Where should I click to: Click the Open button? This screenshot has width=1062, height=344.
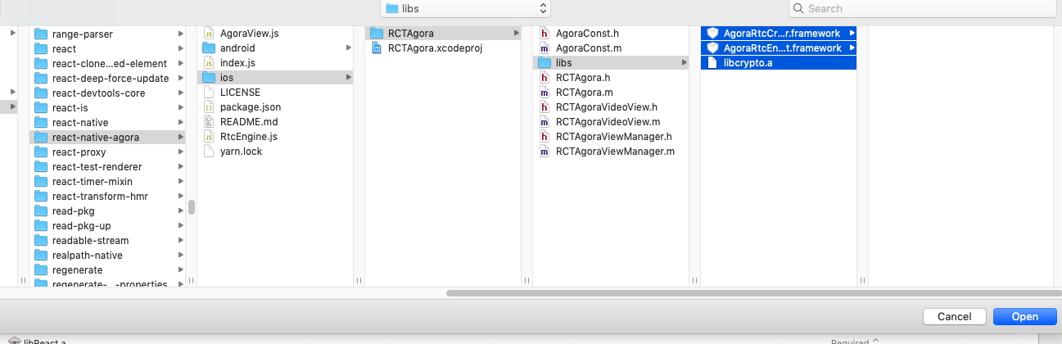(x=1024, y=317)
